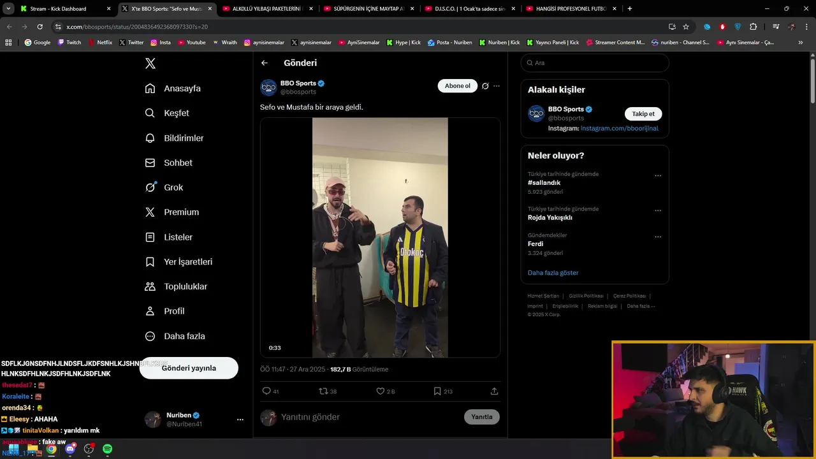This screenshot has width=816, height=459.
Task: Open Listeler in sidebar
Action: tap(168, 237)
